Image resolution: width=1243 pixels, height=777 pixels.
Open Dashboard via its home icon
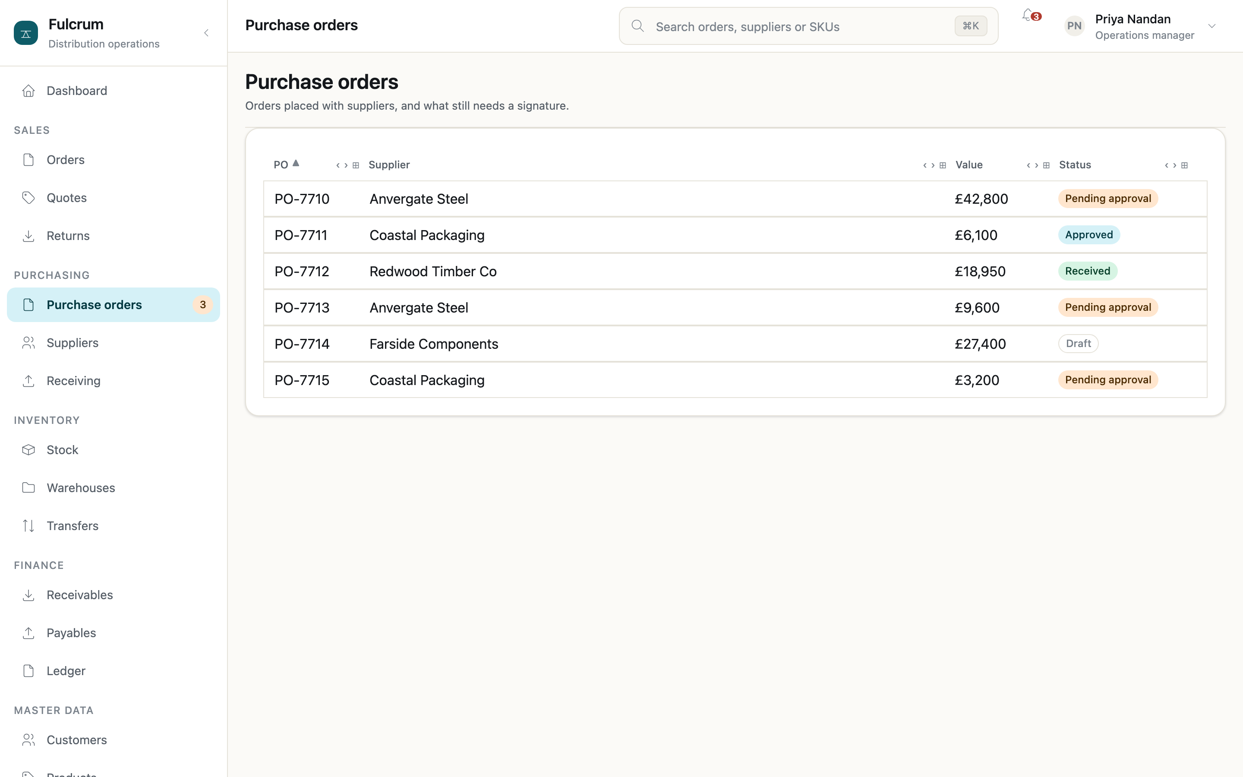pyautogui.click(x=29, y=91)
